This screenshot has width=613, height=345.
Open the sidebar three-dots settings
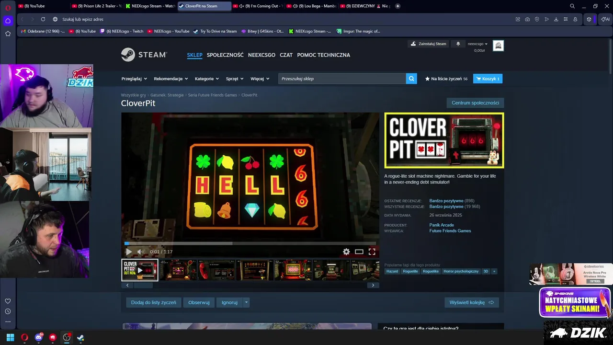8,322
